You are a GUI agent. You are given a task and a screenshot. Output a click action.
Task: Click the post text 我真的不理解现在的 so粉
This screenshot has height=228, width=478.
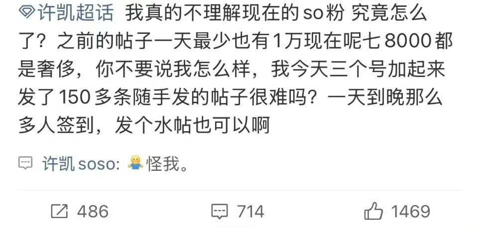point(234,13)
